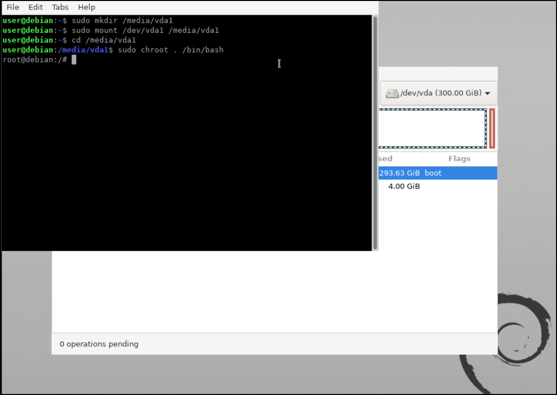Click the blinking cursor block at the prompt
The image size is (557, 395).
tap(73, 60)
